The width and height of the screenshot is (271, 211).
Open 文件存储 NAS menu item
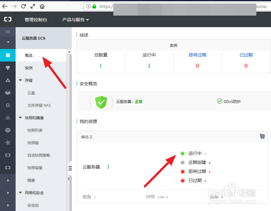pos(39,105)
